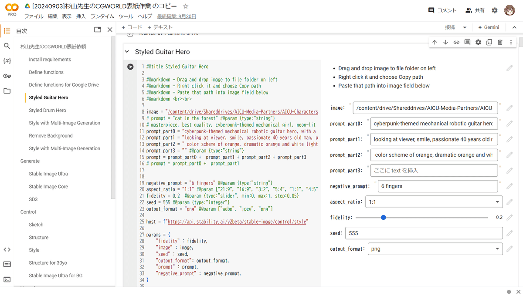Run the Styled Guitar Hero cell
This screenshot has height=296, width=523.
pyautogui.click(x=130, y=67)
